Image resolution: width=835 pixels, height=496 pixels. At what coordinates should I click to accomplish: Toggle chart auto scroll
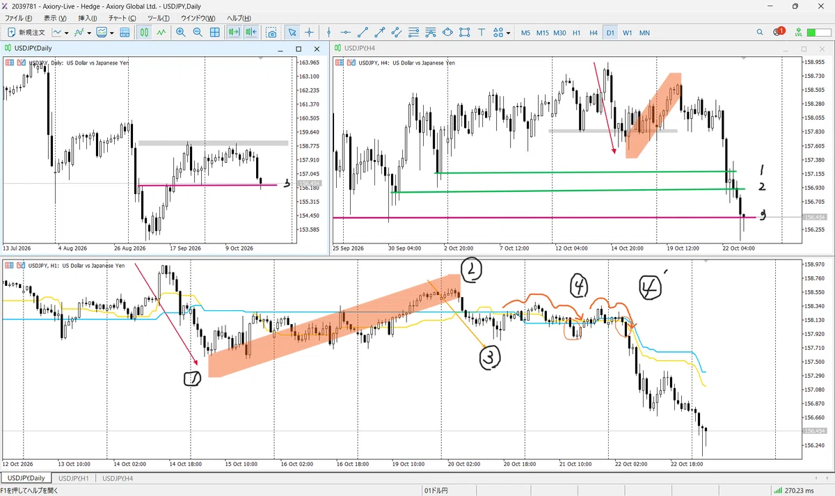234,33
